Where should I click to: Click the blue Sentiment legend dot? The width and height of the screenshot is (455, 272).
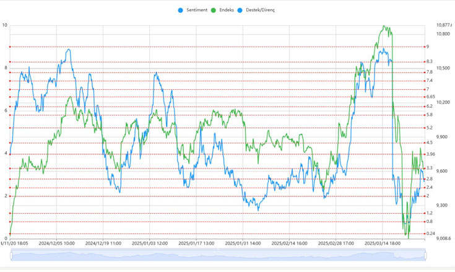tap(181, 11)
